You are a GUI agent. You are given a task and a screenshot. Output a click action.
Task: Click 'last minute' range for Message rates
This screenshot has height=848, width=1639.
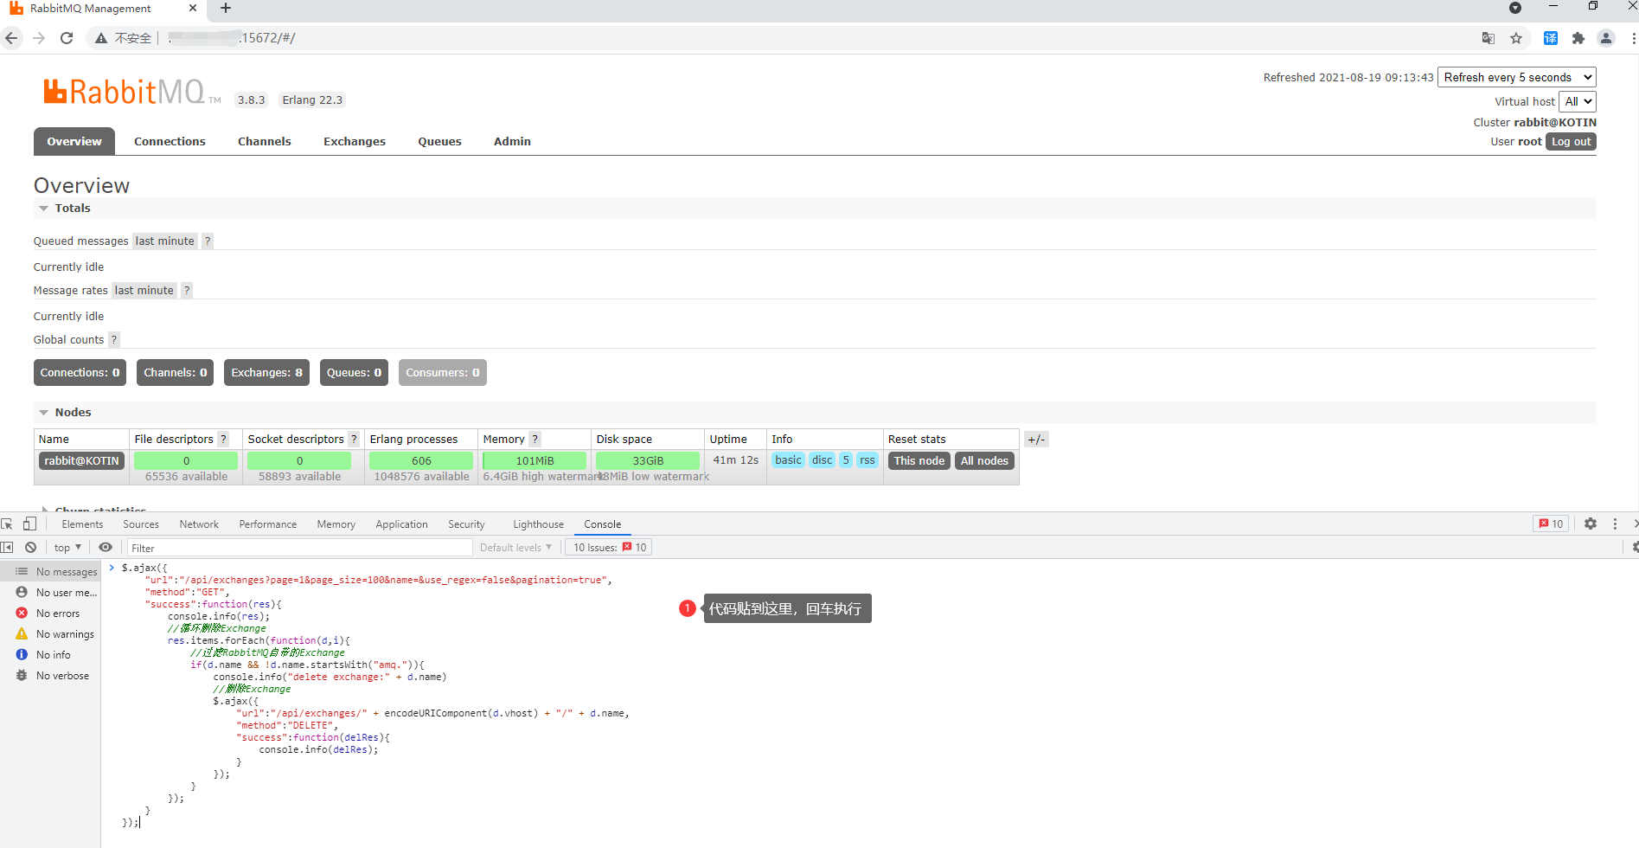click(x=144, y=291)
